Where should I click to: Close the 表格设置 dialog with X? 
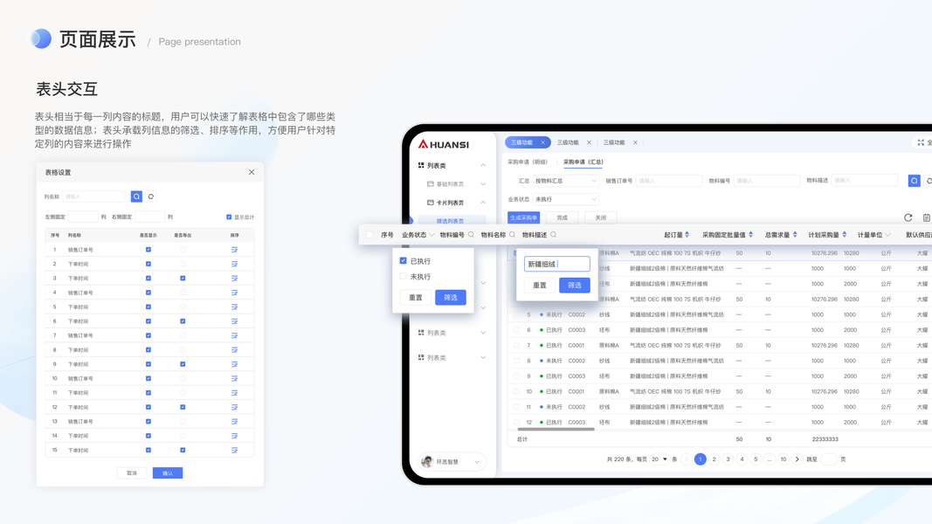[252, 172]
